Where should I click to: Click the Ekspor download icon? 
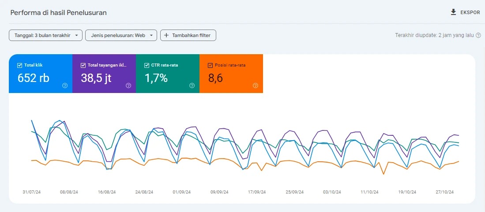(453, 12)
